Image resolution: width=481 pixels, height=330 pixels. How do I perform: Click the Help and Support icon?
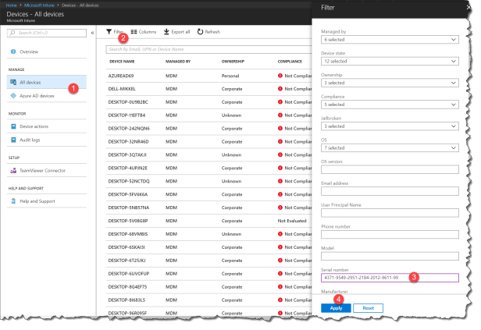click(x=13, y=201)
